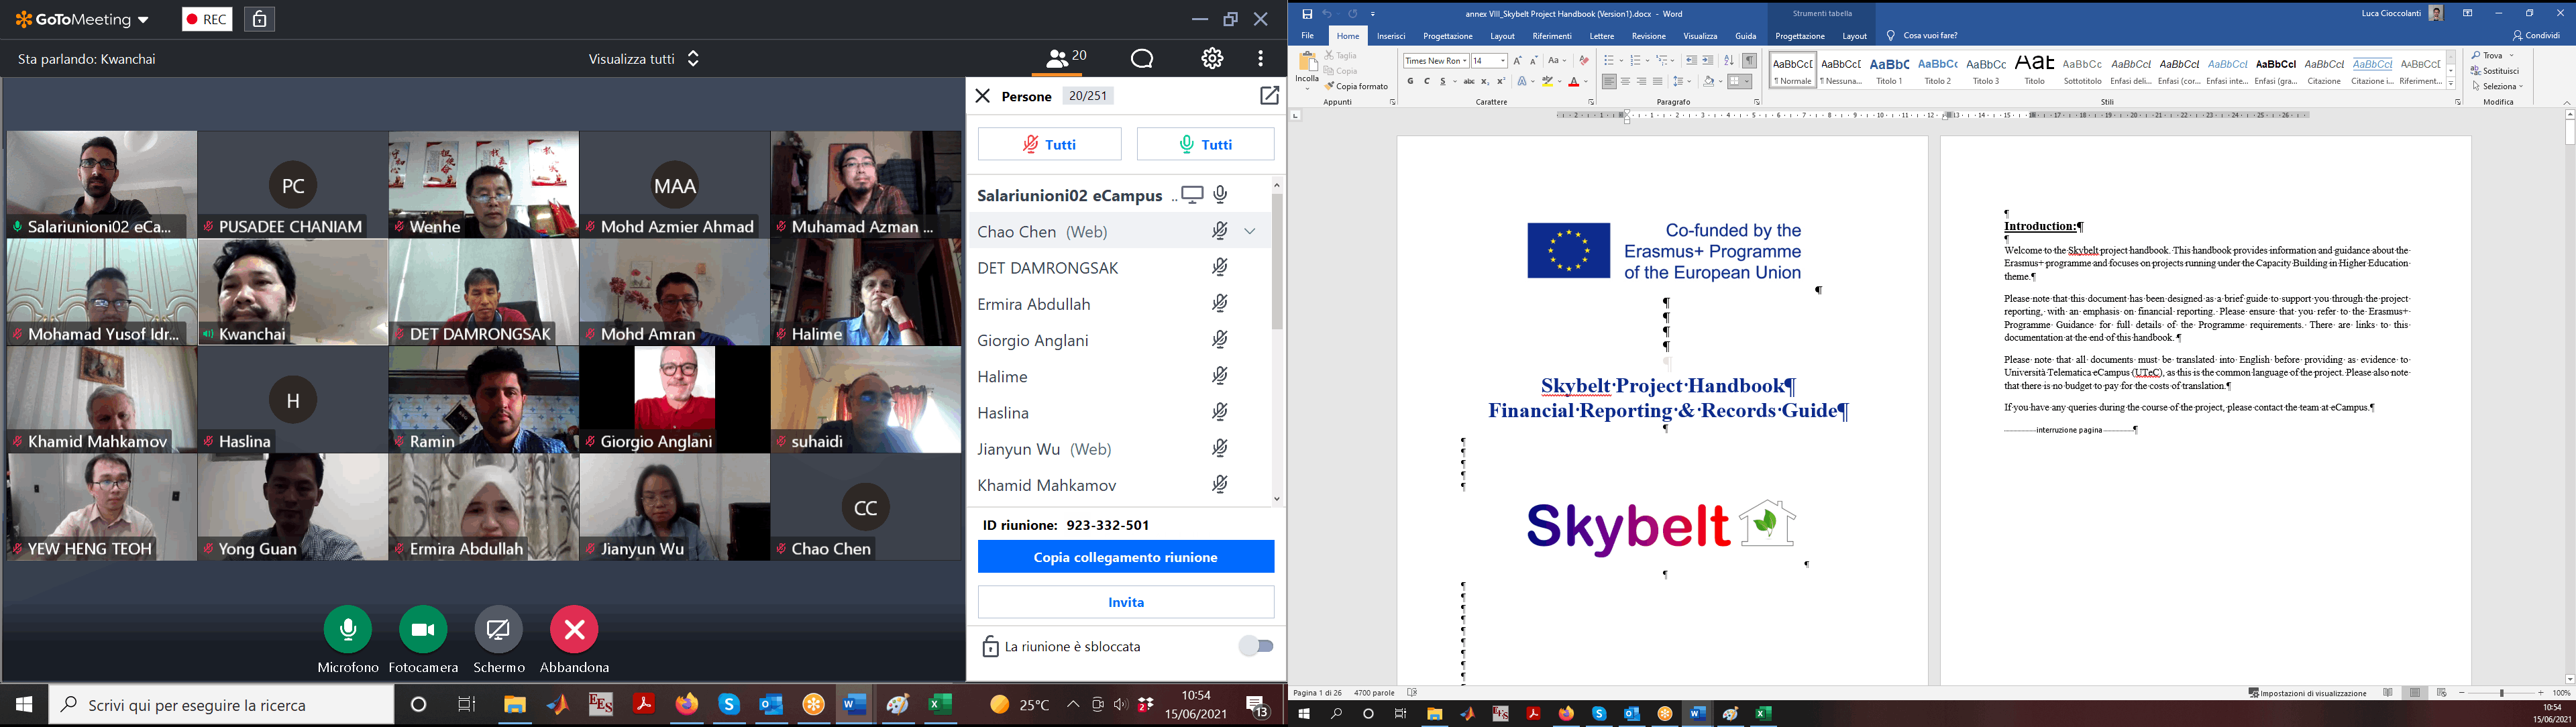Switch to the Riferimenti ribbon tab
This screenshot has width=2576, height=727.
point(1552,36)
